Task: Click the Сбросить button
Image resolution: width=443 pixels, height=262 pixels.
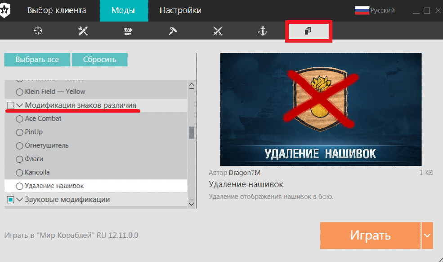Action: pos(100,60)
